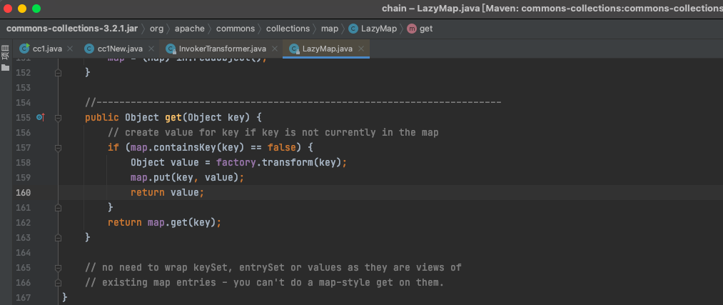Click line number 155 in gutter

(23, 118)
